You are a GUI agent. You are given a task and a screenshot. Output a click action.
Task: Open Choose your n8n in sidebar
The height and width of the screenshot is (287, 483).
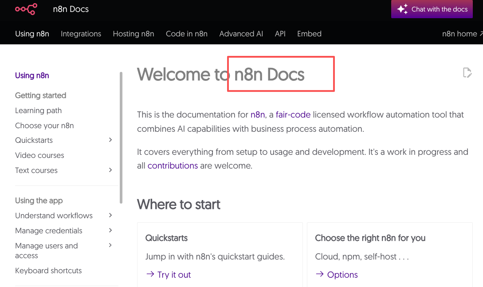click(x=44, y=126)
